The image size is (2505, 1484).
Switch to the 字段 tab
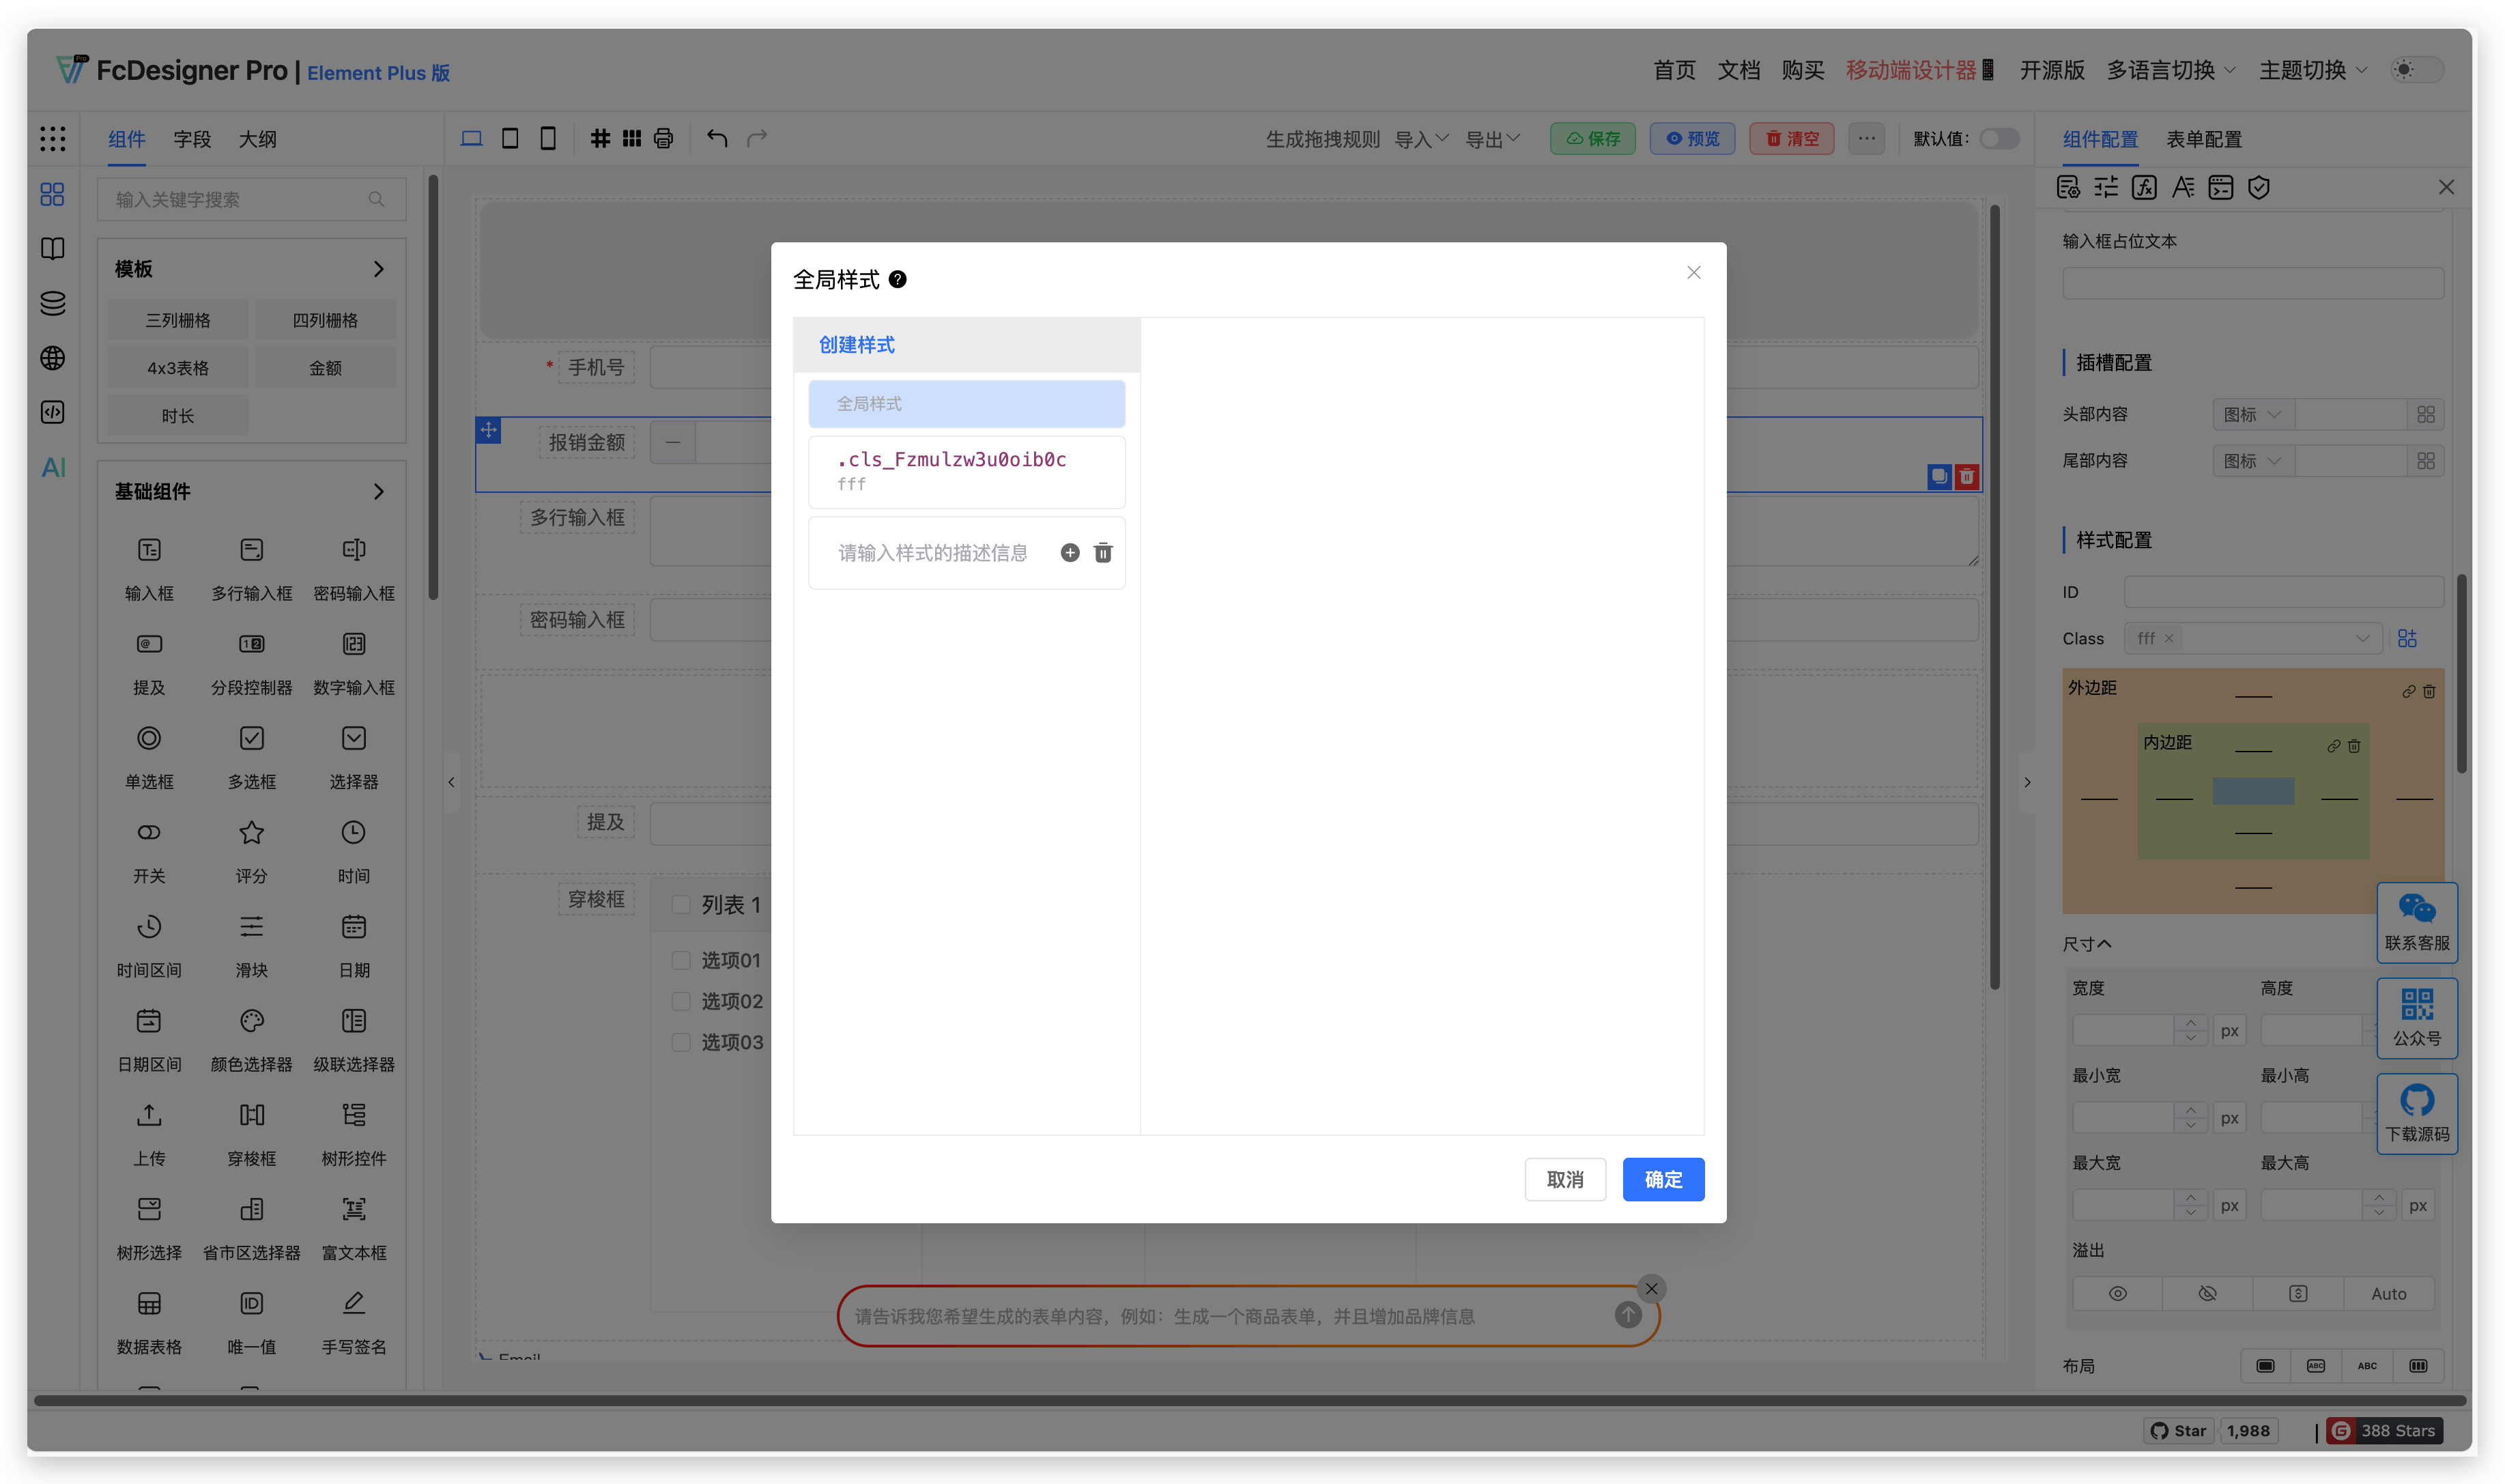coord(192,139)
